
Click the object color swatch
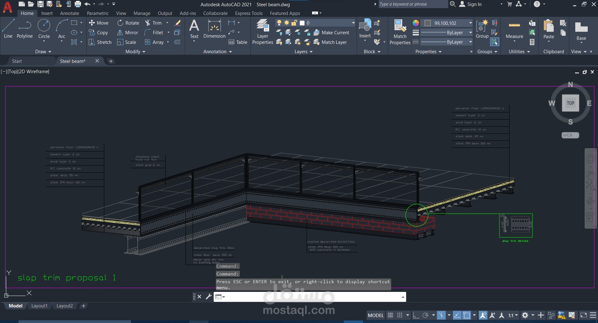[428, 23]
